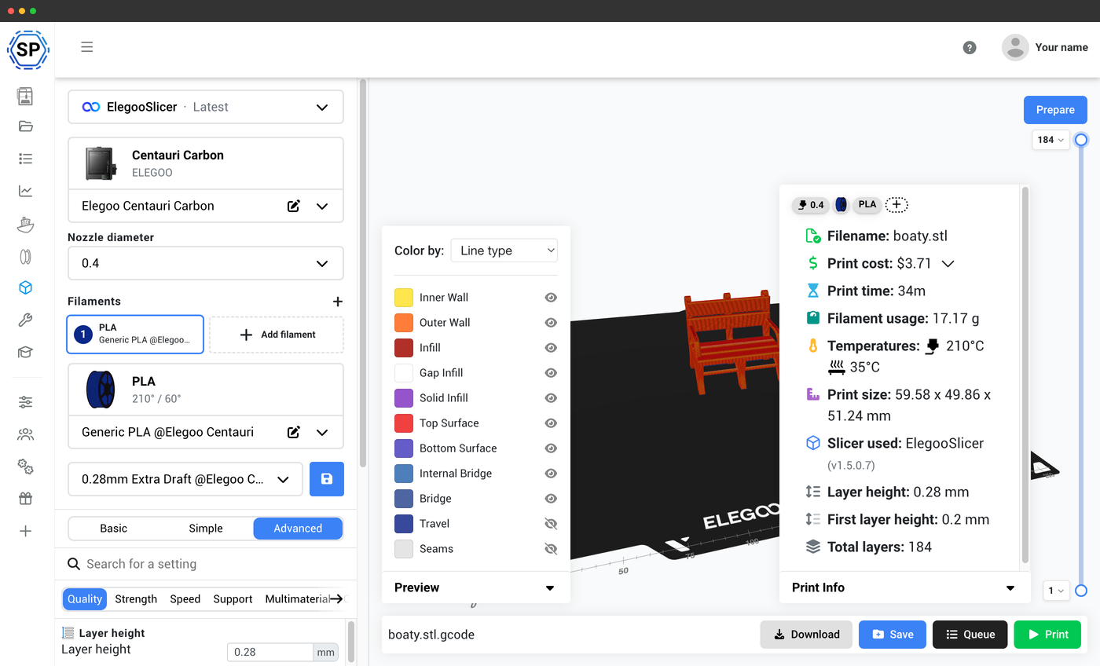
Task: Open the graduation cap academy icon
Action: (x=25, y=353)
